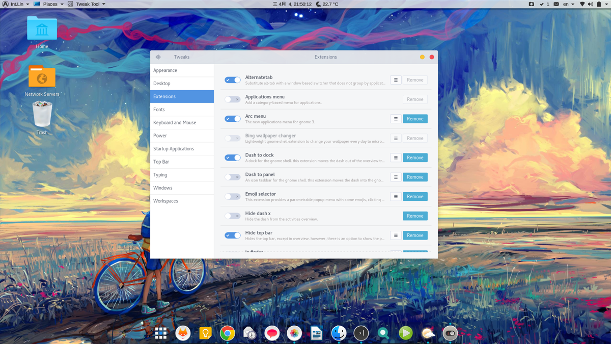This screenshot has width=611, height=344.
Task: Open the mail-with-clock app in the dock
Action: click(x=249, y=333)
